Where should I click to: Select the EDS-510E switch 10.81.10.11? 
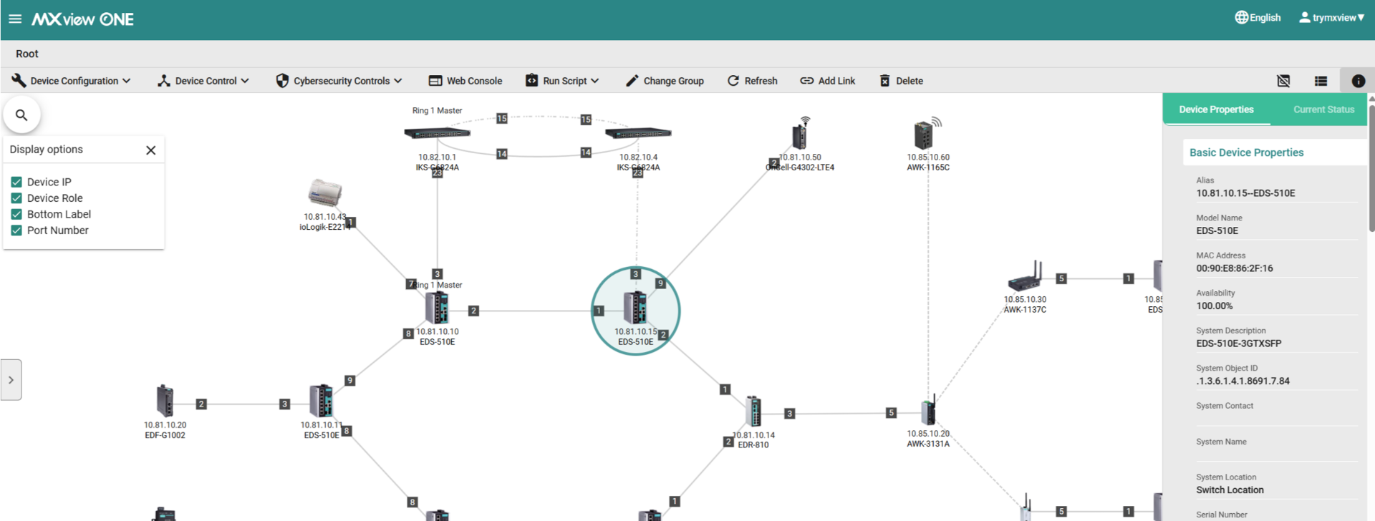point(322,401)
